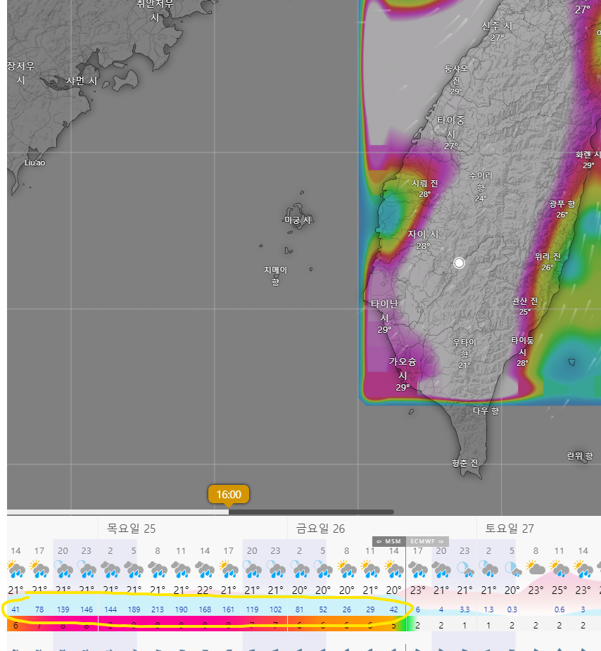Click the unfilled part of the timeline bar

point(310,512)
